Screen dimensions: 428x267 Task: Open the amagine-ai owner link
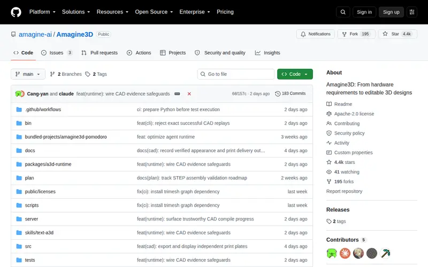click(35, 34)
